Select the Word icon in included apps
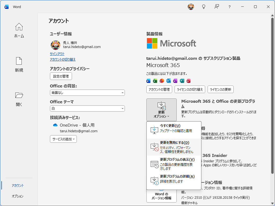Screen dimensions: 275x206 [x=148, y=81]
